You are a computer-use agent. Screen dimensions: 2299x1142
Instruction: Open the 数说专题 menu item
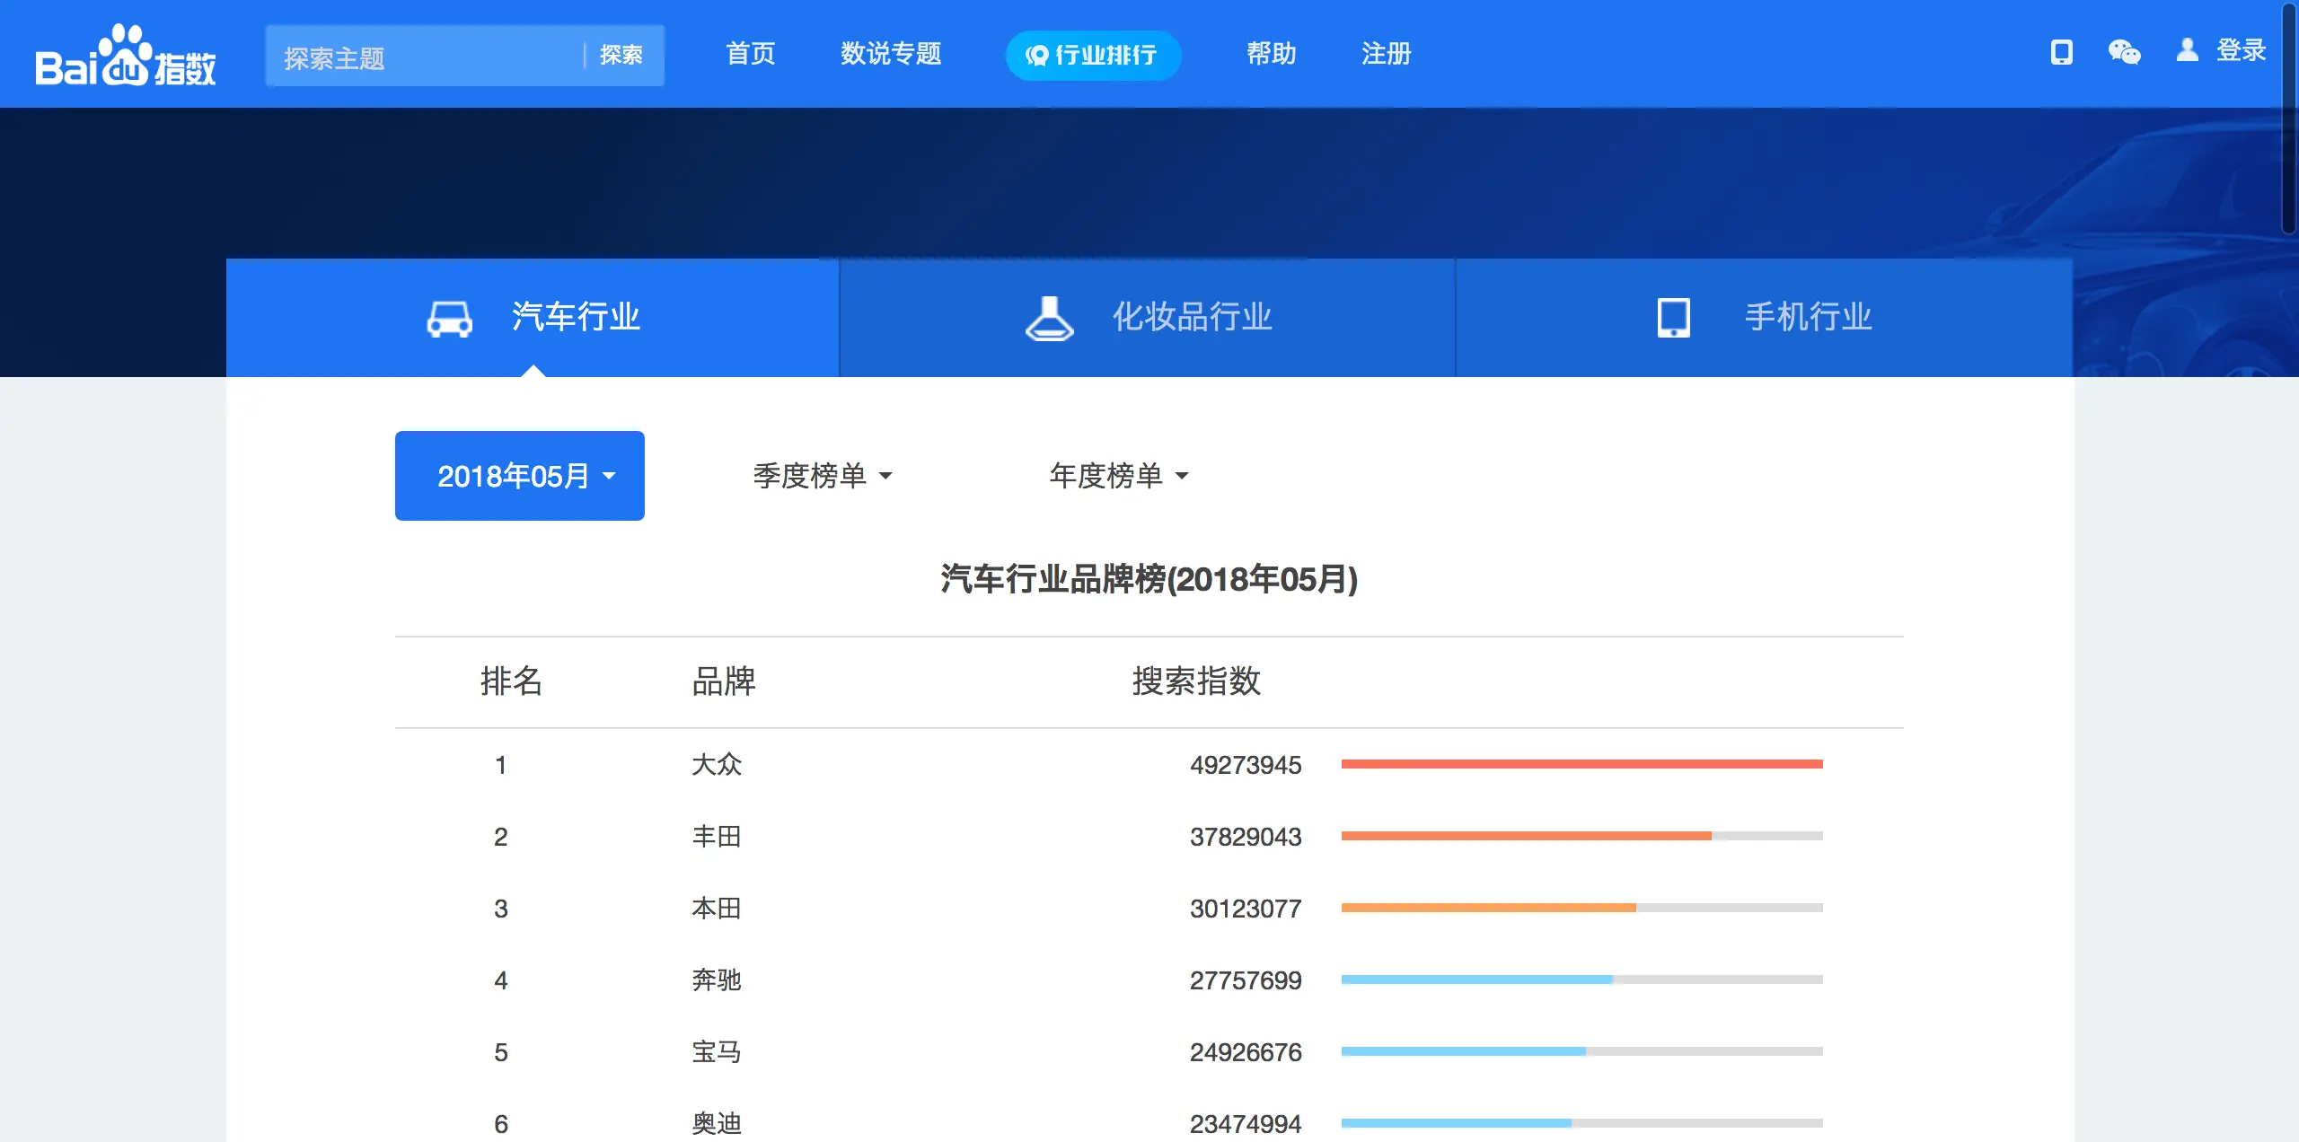coord(890,54)
